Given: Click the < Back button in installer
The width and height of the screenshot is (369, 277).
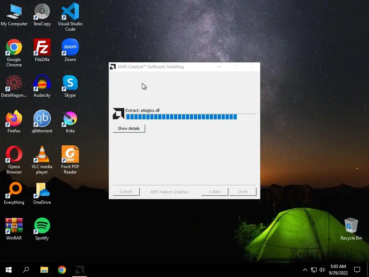Looking at the screenshot, I should [215, 192].
